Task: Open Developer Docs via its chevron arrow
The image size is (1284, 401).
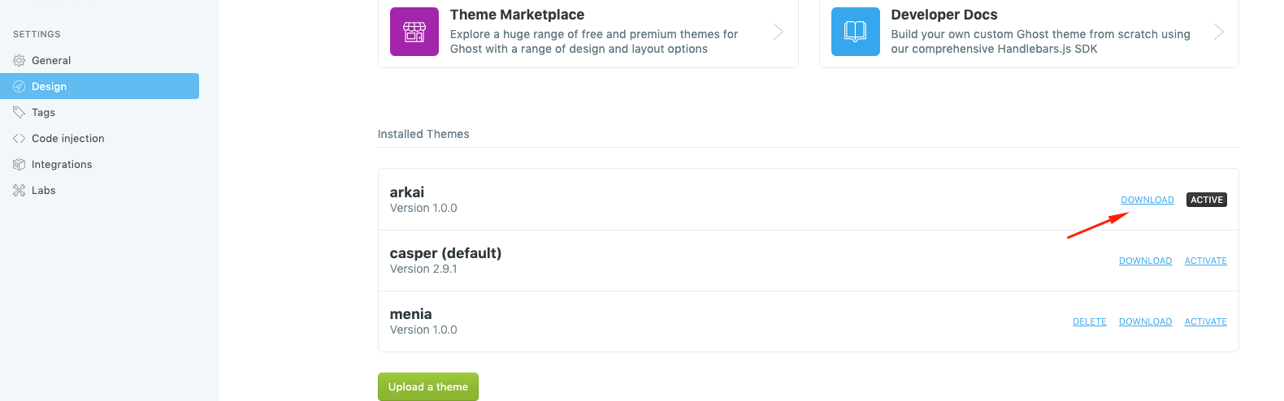Action: (x=1219, y=32)
